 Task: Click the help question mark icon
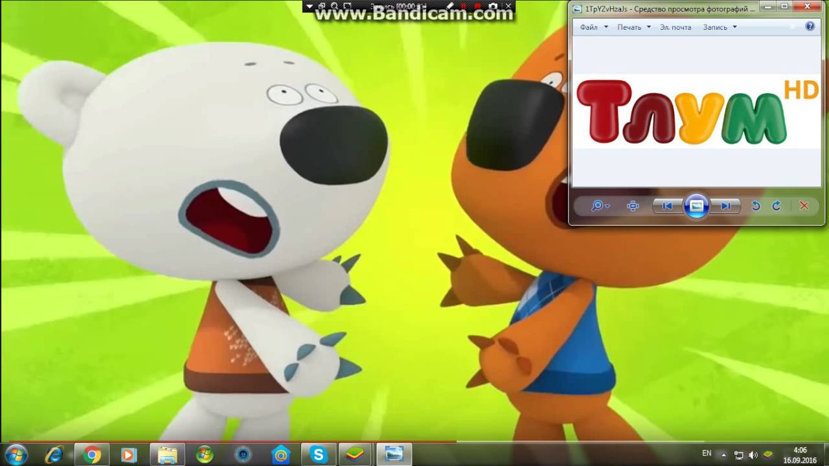point(810,27)
